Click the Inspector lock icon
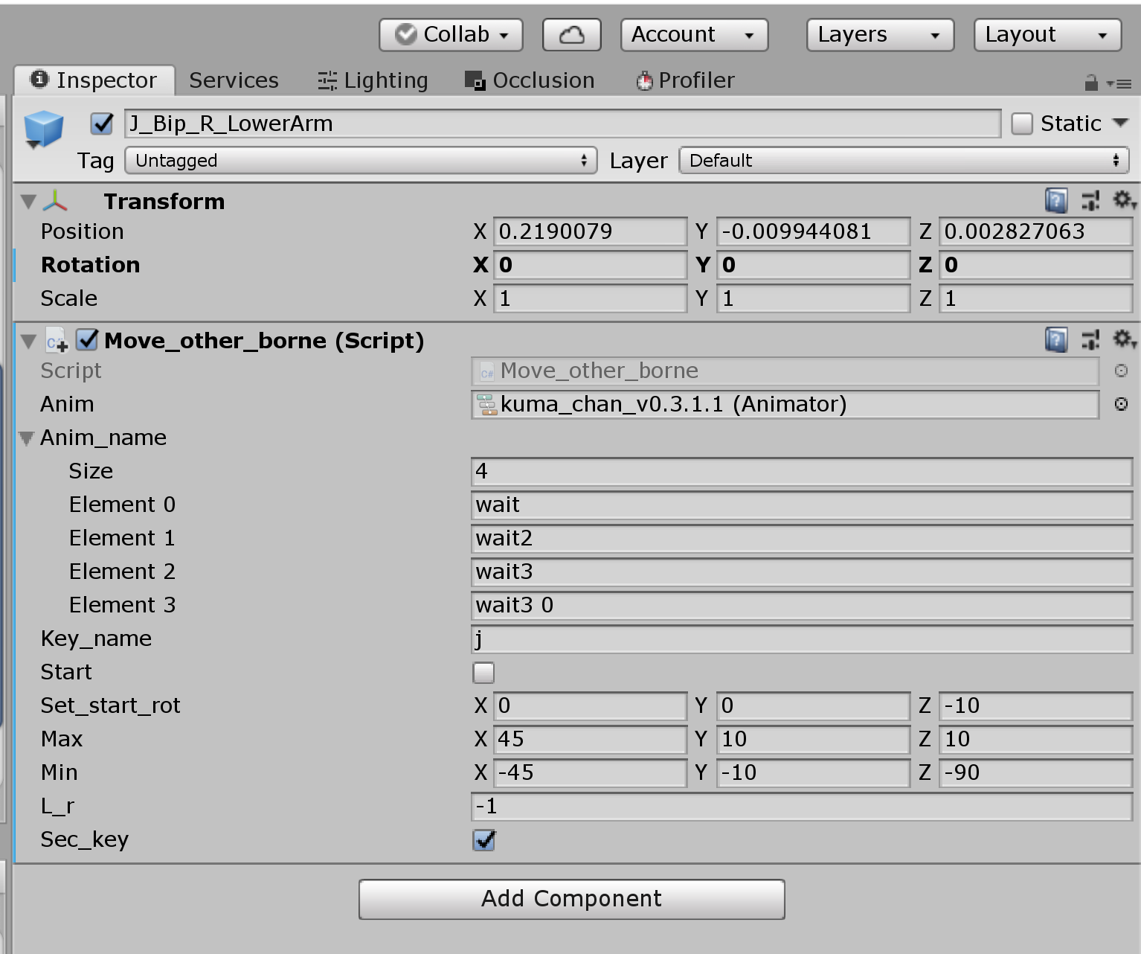The width and height of the screenshot is (1141, 954). 1091,83
